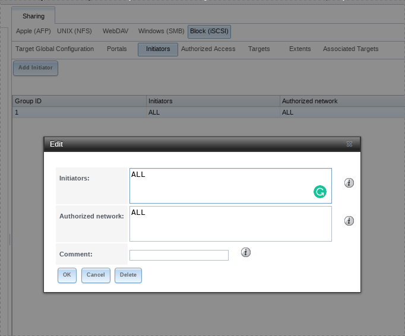405x336 pixels.
Task: Open Windows (SMB) shares
Action: 161,31
